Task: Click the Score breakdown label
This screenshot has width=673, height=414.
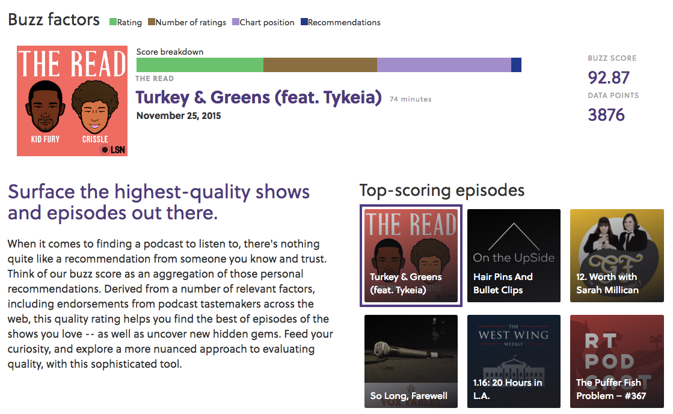Action: pyautogui.click(x=170, y=52)
